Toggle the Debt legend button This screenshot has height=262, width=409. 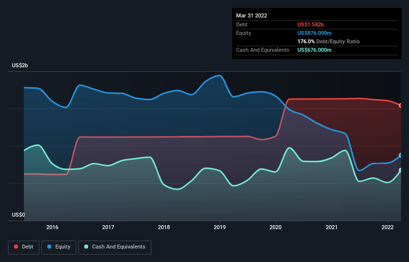pos(23,247)
